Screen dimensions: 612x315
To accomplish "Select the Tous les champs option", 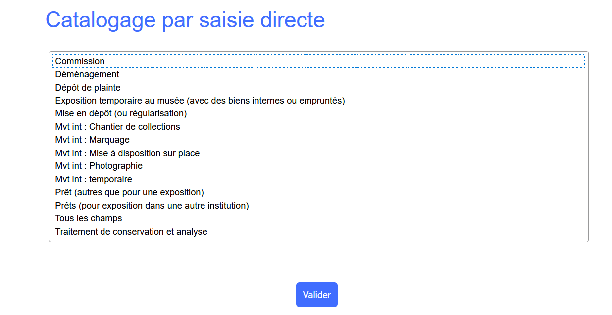I will [89, 218].
